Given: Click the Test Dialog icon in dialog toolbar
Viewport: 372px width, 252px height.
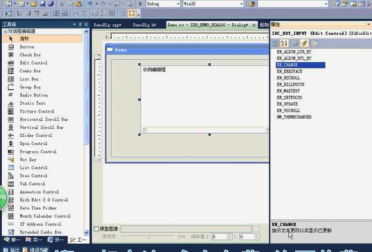Looking at the screenshot, I should point(9,13).
